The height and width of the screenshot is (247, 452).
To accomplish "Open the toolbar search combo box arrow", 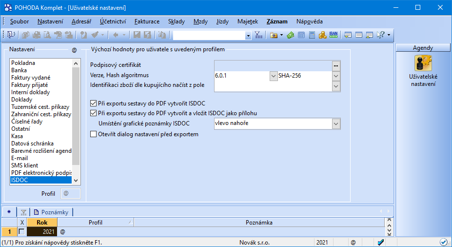I will click(x=248, y=36).
